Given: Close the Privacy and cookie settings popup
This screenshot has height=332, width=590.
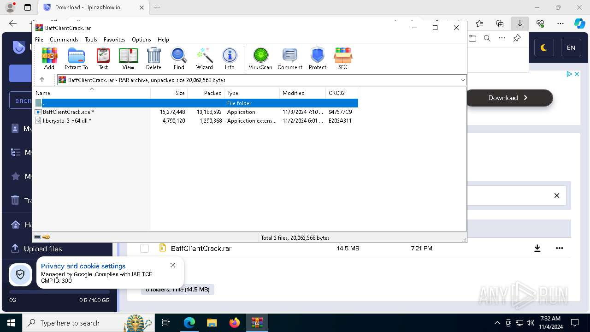Looking at the screenshot, I should [173, 265].
